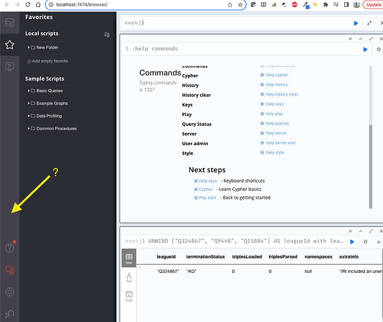Open the browser share icon in address bar
This screenshot has height=322, width=383.
click(230, 5)
